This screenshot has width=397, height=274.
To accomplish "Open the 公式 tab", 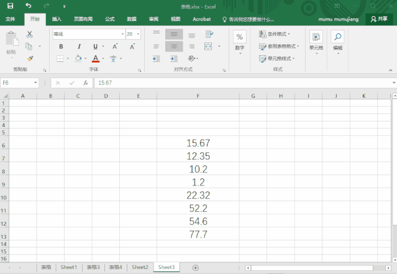I will coord(110,19).
